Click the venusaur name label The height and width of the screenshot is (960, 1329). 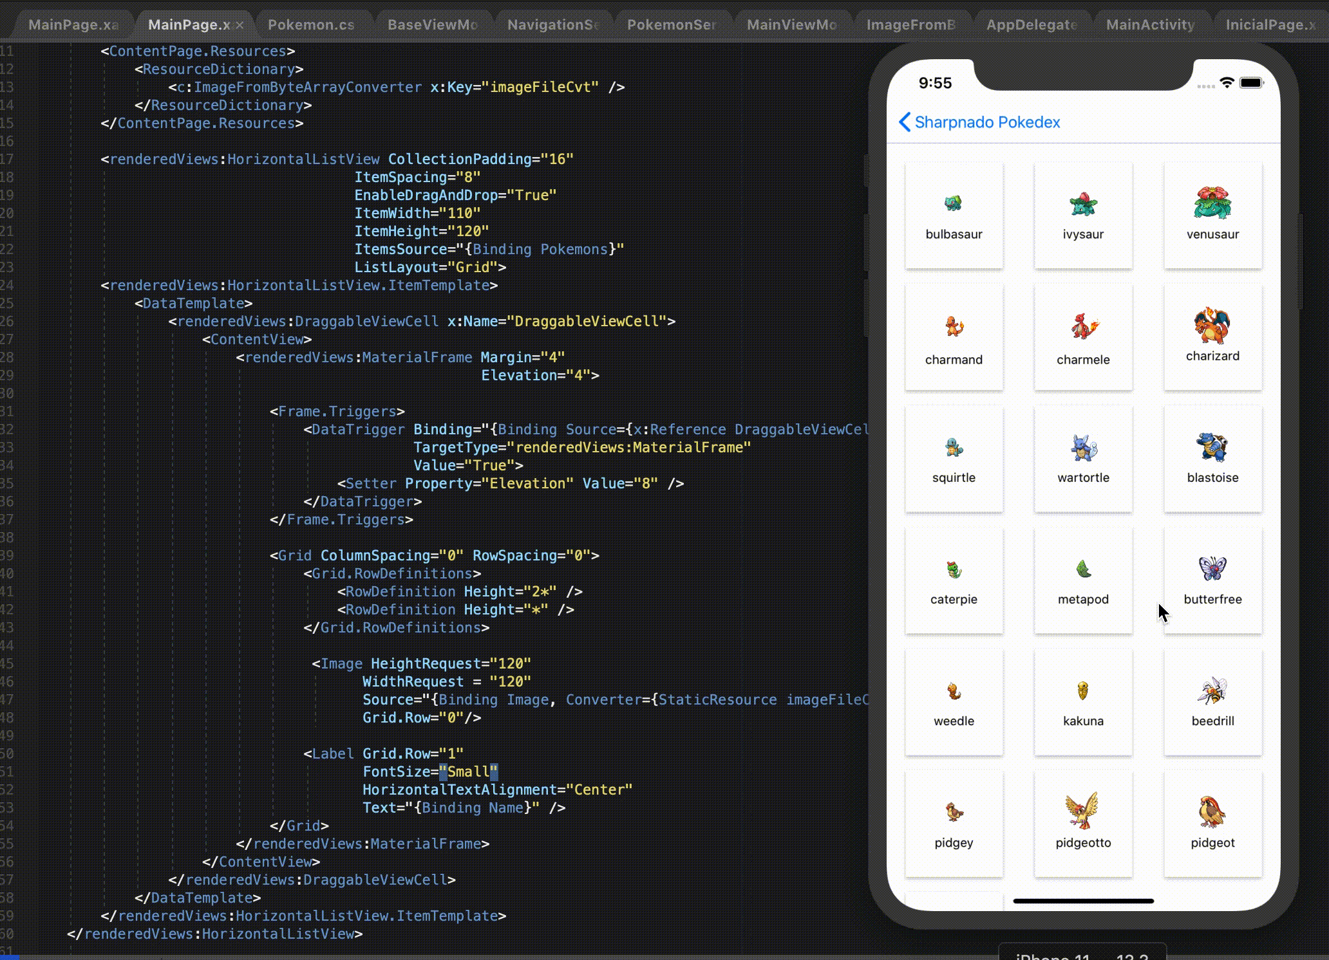(1212, 234)
